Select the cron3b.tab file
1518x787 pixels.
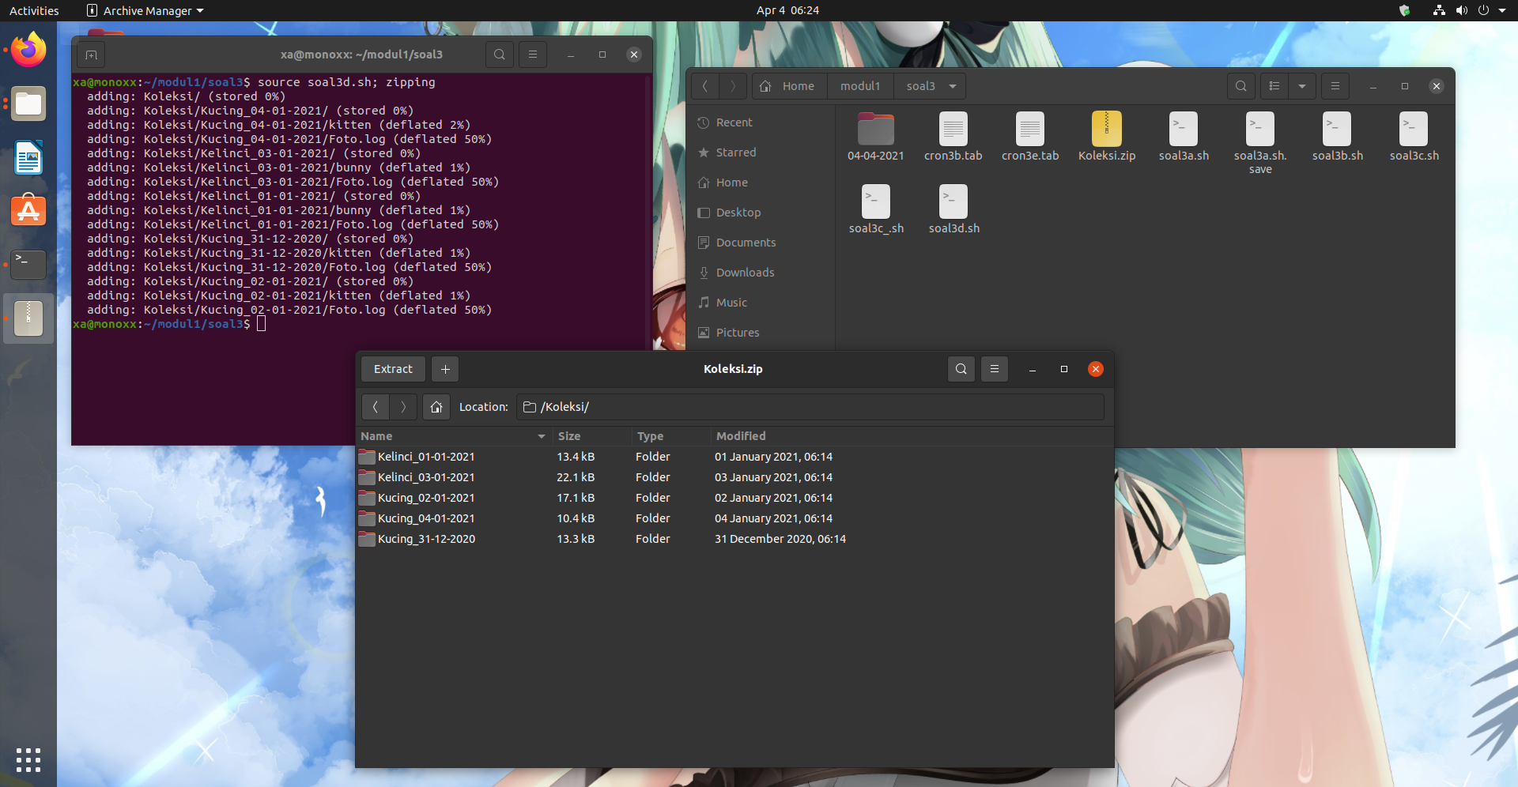click(x=953, y=137)
